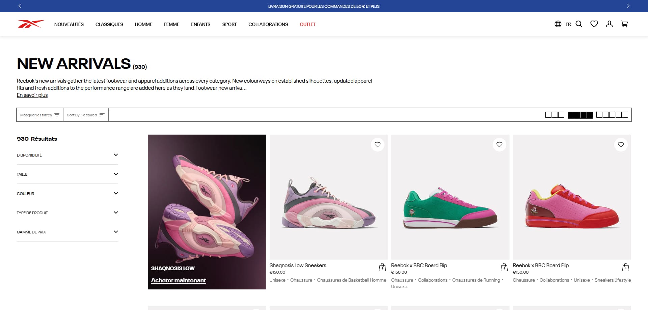Open the Shaqnosis Low Sneakers product image
Viewport: 648px width, 310px height.
(x=329, y=197)
